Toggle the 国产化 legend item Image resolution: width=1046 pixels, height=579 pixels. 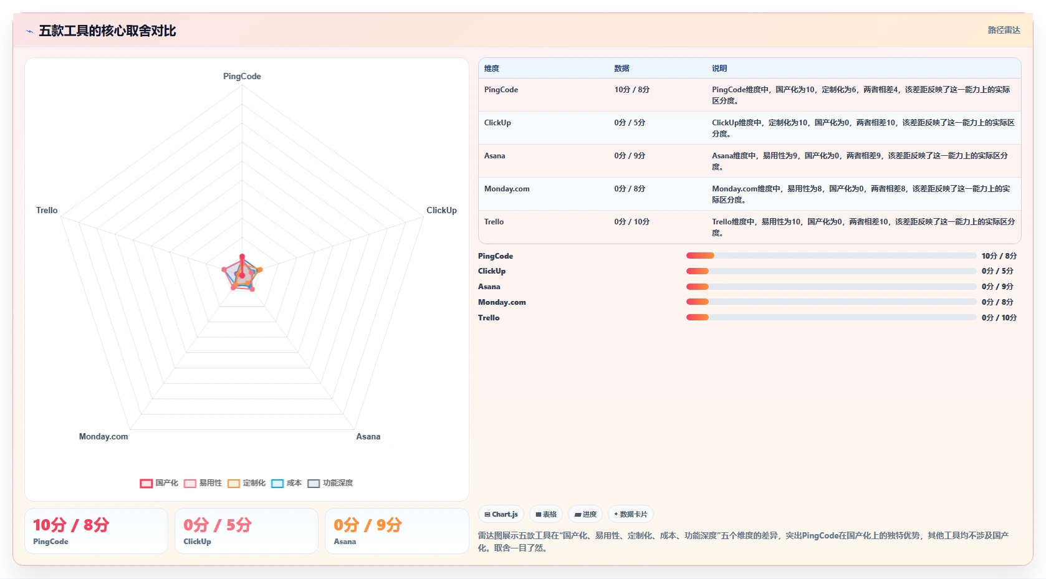[159, 483]
